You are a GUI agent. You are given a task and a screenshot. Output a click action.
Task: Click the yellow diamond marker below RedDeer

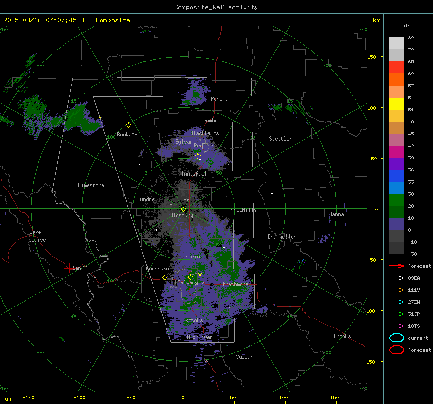point(198,156)
